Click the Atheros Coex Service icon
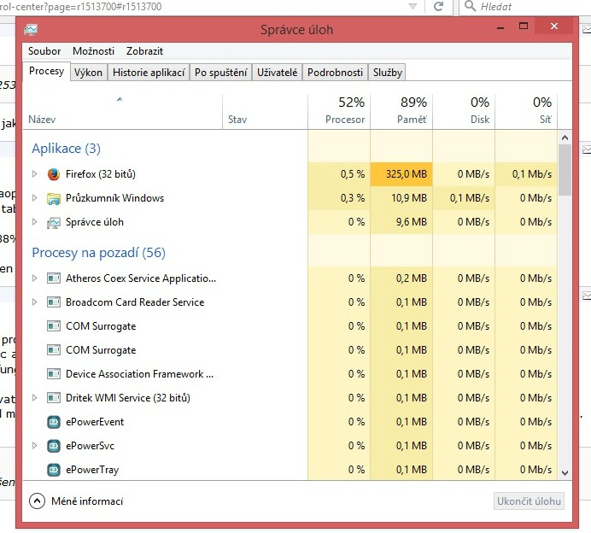The width and height of the screenshot is (591, 533). (x=54, y=278)
